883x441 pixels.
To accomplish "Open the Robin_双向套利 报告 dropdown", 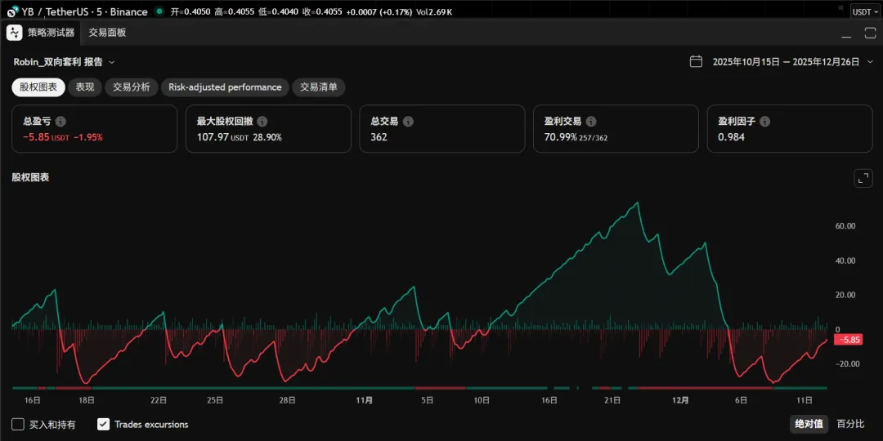I will (64, 62).
